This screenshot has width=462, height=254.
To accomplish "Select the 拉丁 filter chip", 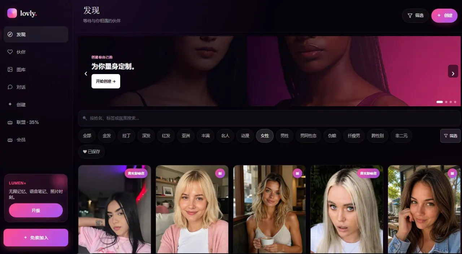I will tap(126, 136).
